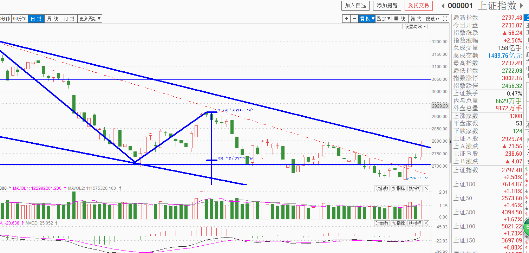Zoom out chart with minus button
The width and height of the screenshot is (529, 253).
(354, 19)
